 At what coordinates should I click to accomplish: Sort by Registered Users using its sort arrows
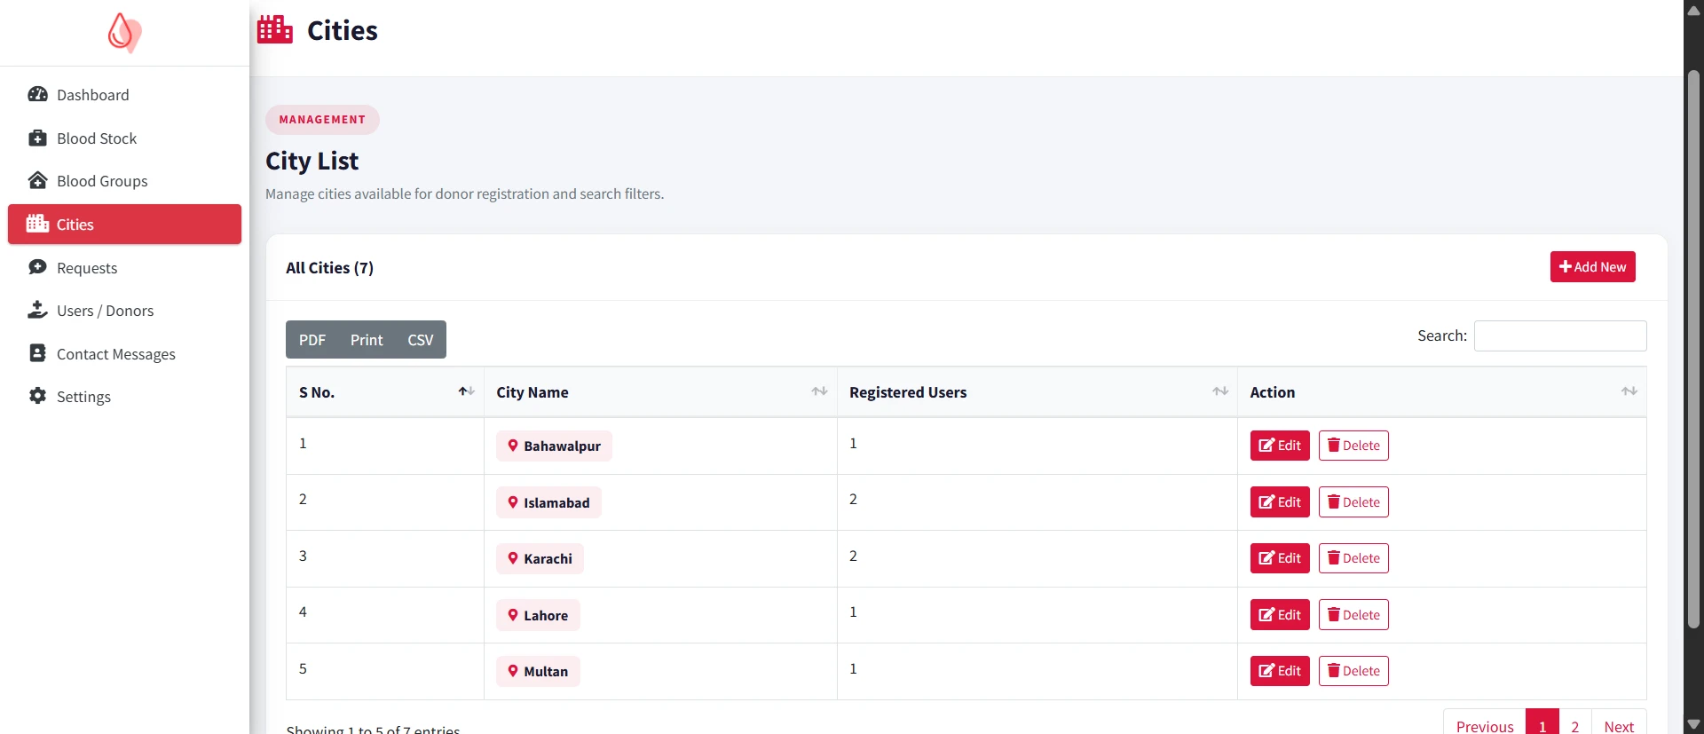coord(1220,391)
